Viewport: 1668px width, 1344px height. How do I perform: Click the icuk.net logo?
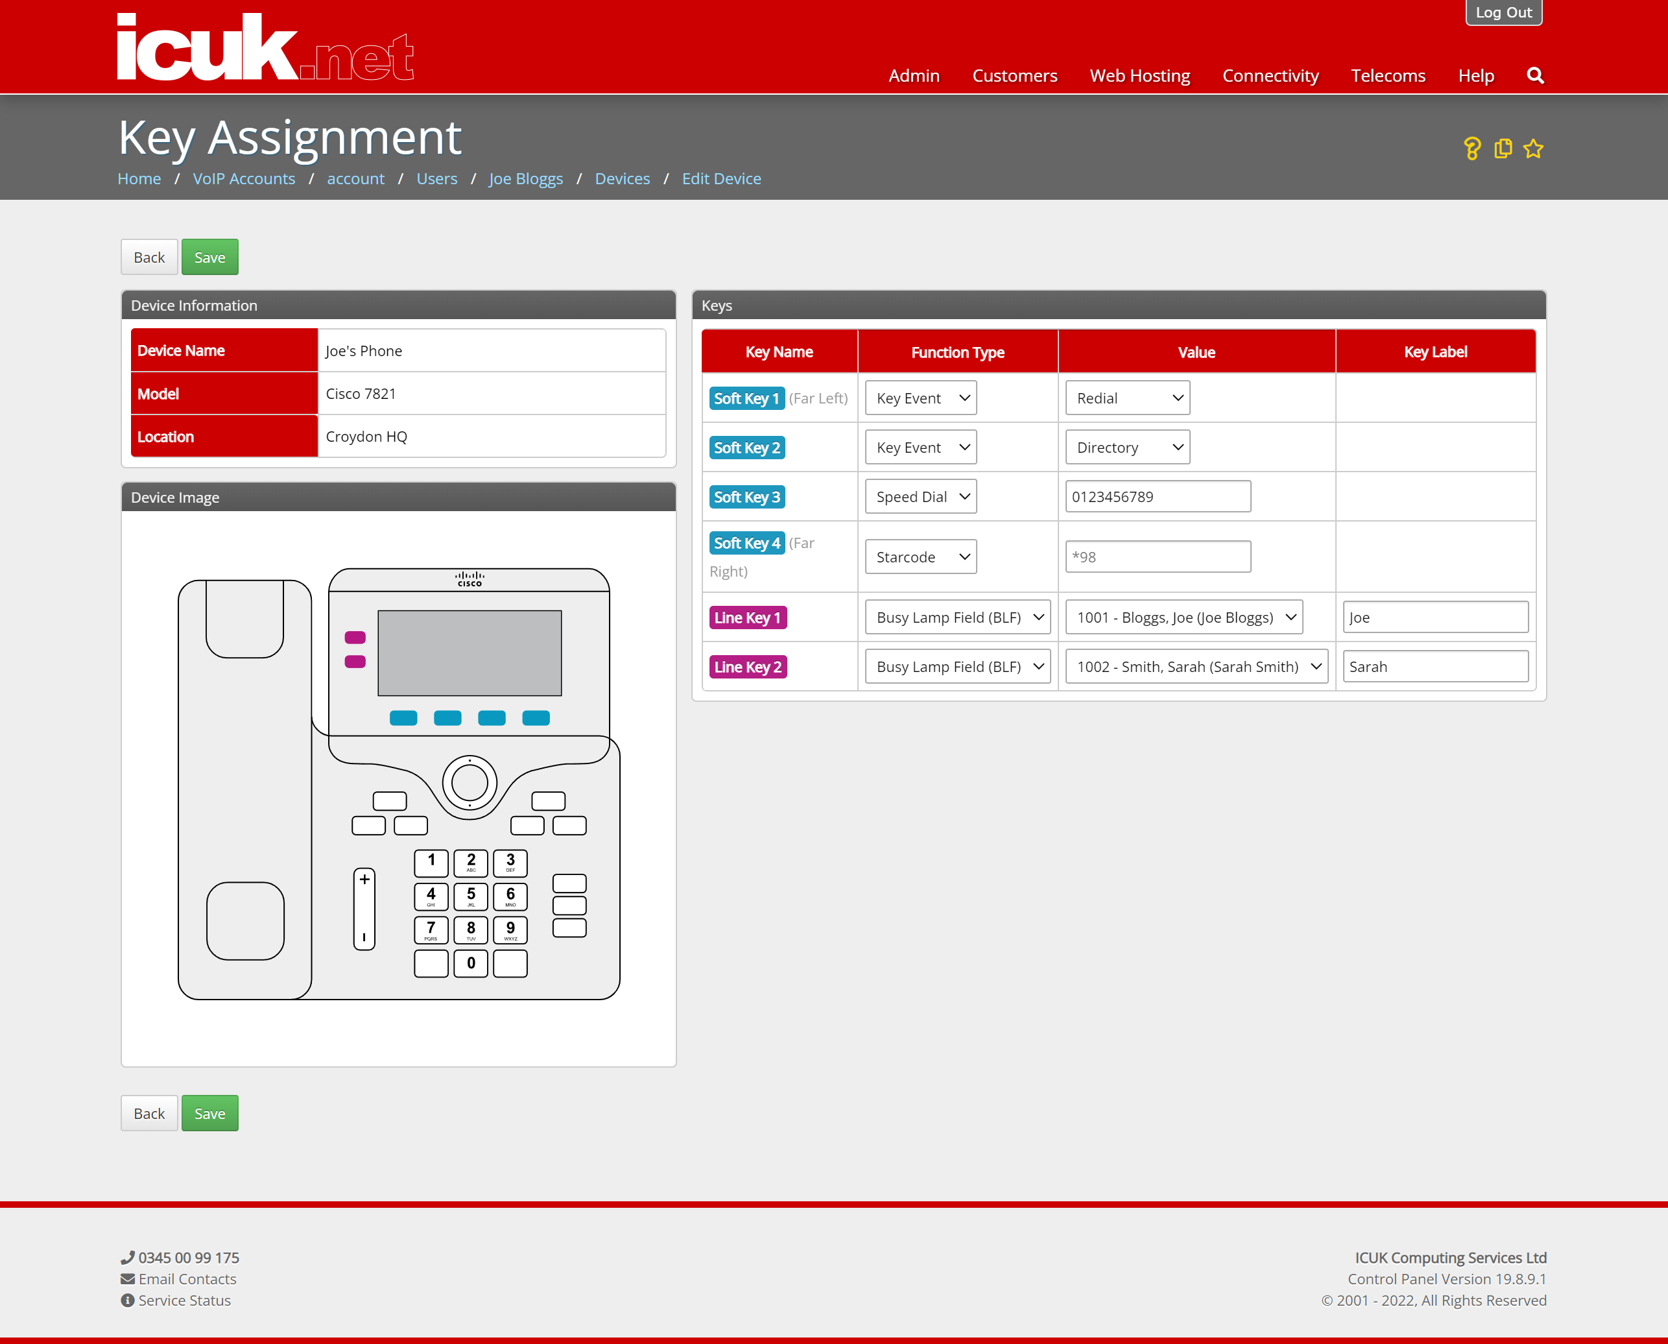(x=265, y=47)
